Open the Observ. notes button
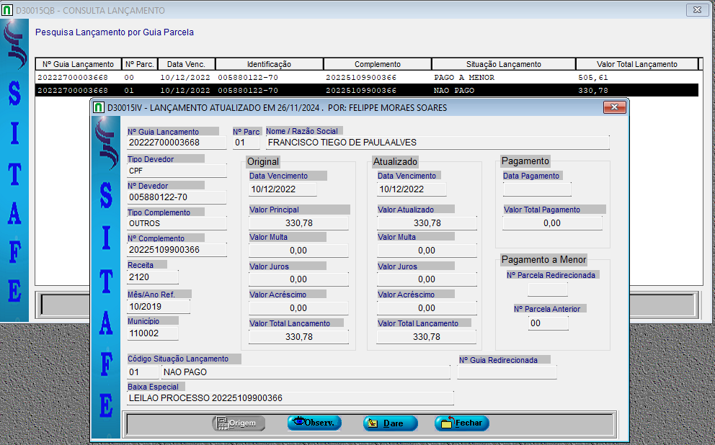Image resolution: width=715 pixels, height=445 pixels. pos(314,423)
